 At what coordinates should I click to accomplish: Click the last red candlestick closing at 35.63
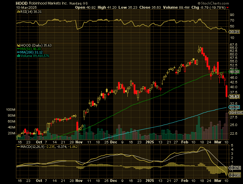(x=227, y=91)
